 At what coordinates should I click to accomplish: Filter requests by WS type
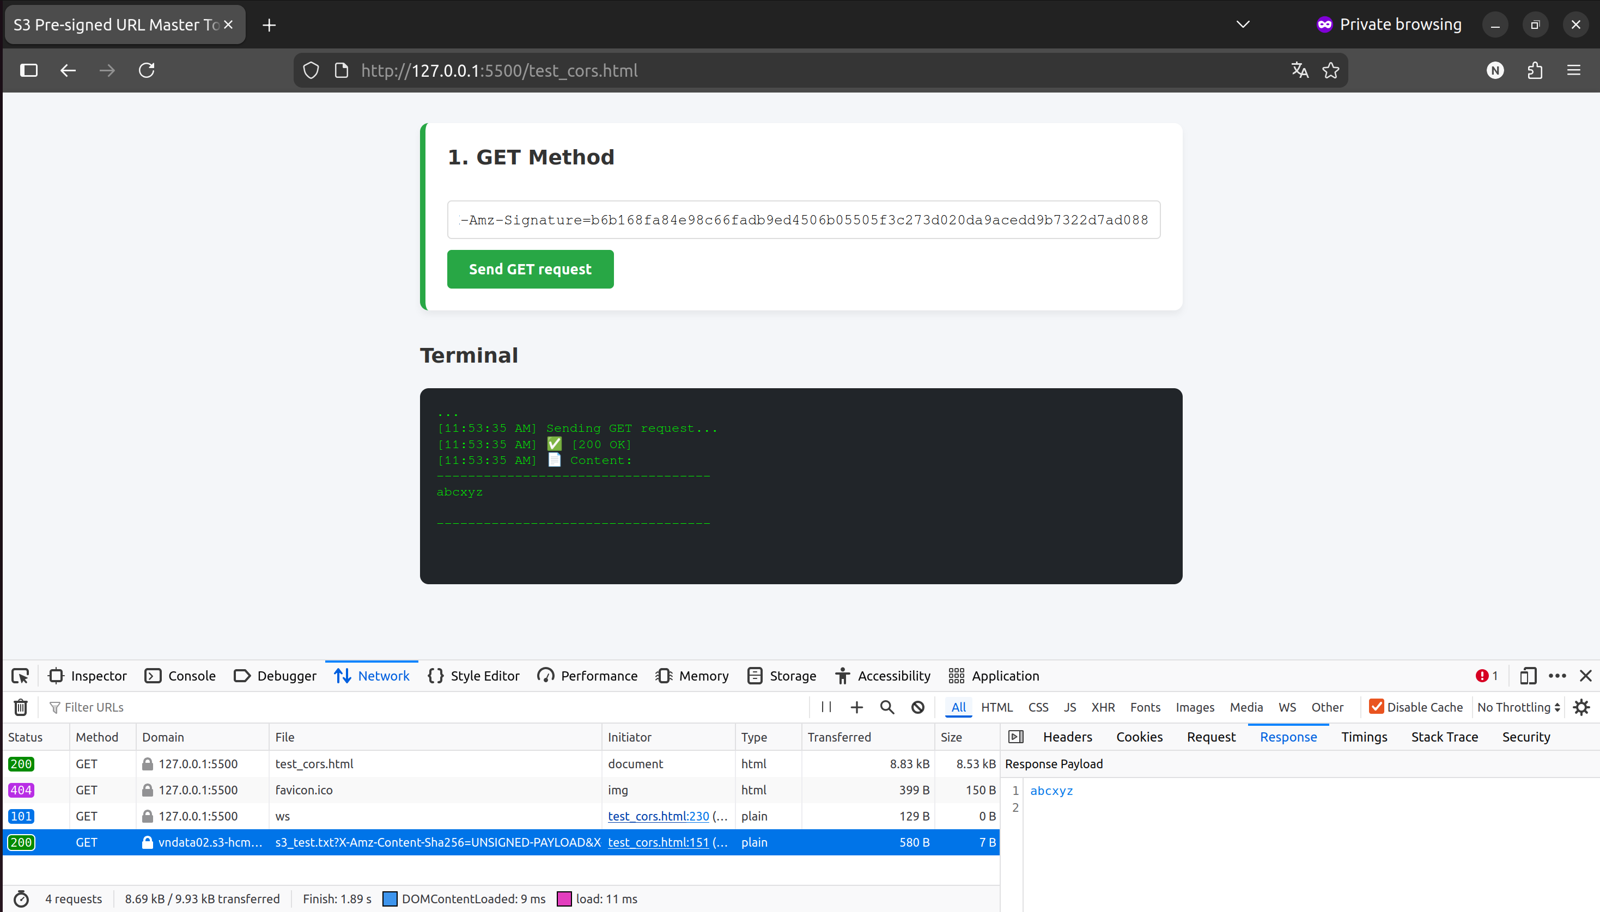click(x=1287, y=707)
